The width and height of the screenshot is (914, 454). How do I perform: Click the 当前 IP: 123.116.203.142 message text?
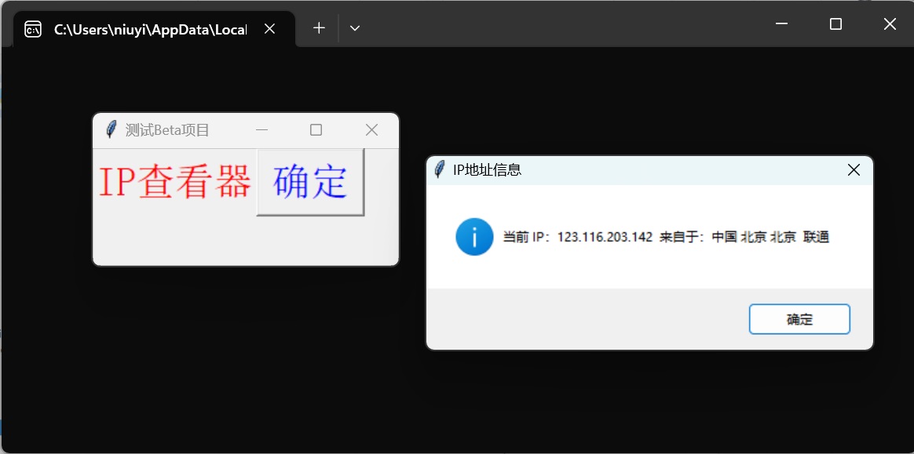point(666,238)
